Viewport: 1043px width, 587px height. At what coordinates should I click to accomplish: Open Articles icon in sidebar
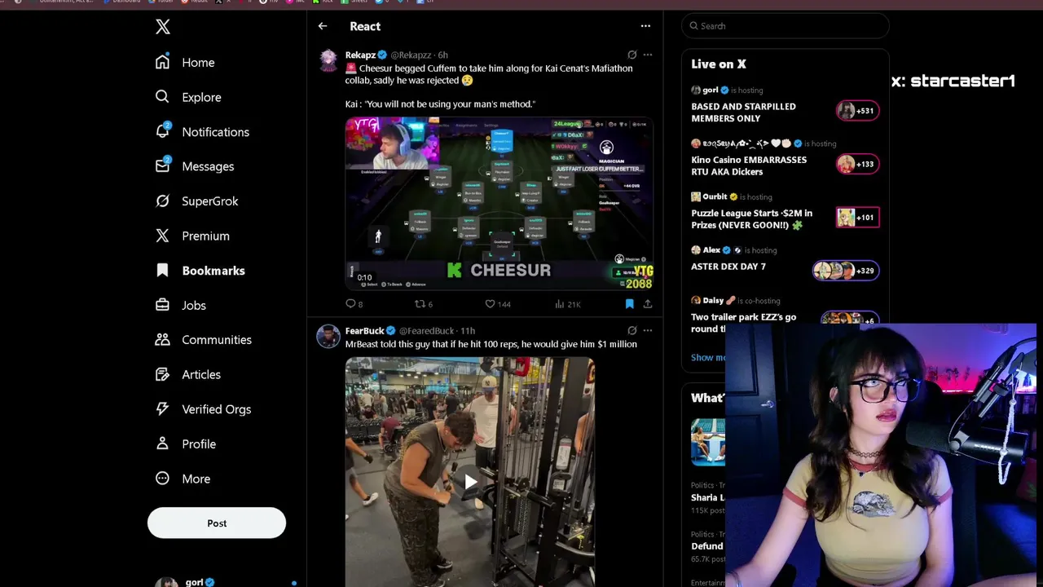(x=163, y=374)
